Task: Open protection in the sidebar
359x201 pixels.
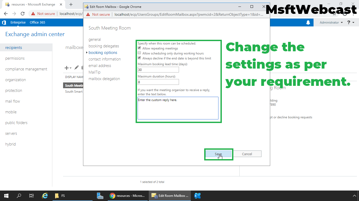Action: [x=14, y=91]
